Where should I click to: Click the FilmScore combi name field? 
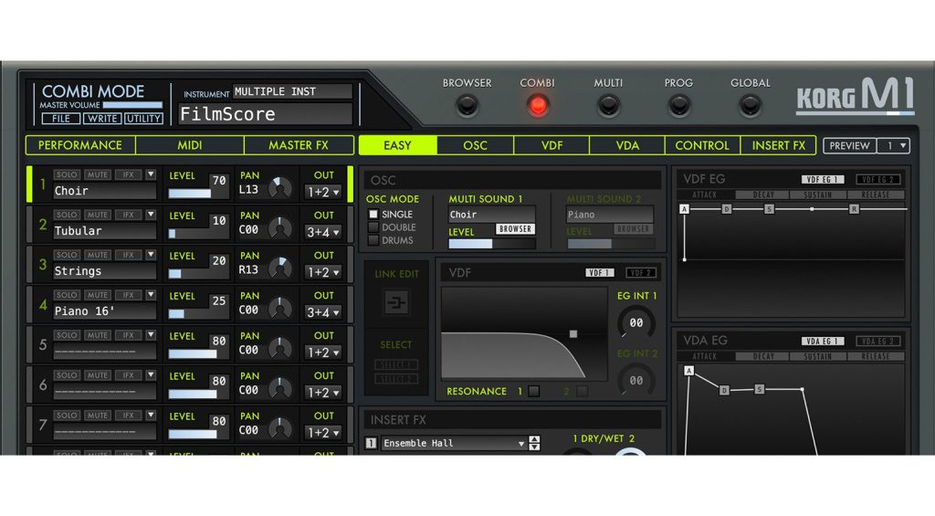point(266,114)
